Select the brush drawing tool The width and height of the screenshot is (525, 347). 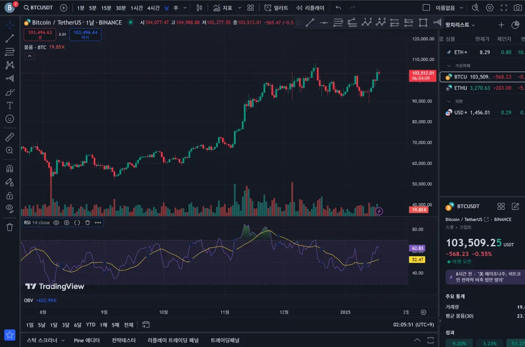9,92
